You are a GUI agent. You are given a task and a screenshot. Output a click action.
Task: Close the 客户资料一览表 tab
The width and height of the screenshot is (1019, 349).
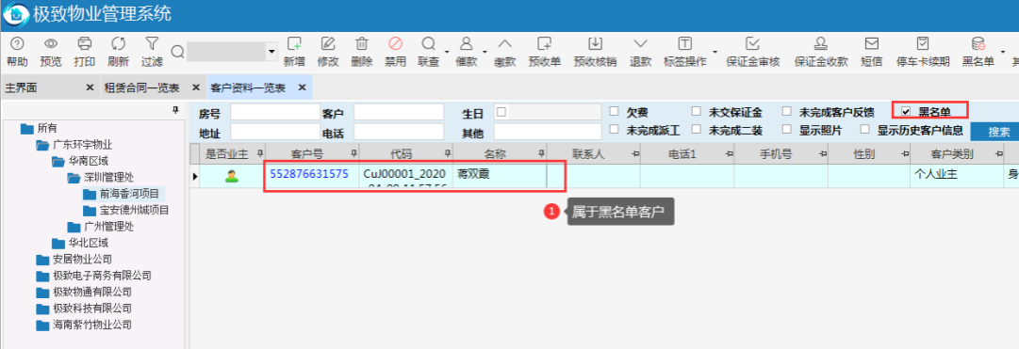[x=302, y=87]
